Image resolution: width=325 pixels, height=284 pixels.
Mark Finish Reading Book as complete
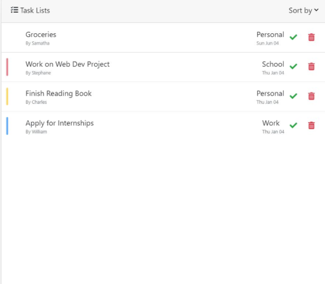[293, 96]
